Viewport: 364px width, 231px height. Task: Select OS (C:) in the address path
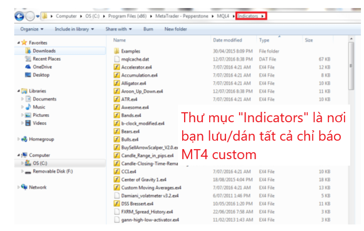(92, 16)
